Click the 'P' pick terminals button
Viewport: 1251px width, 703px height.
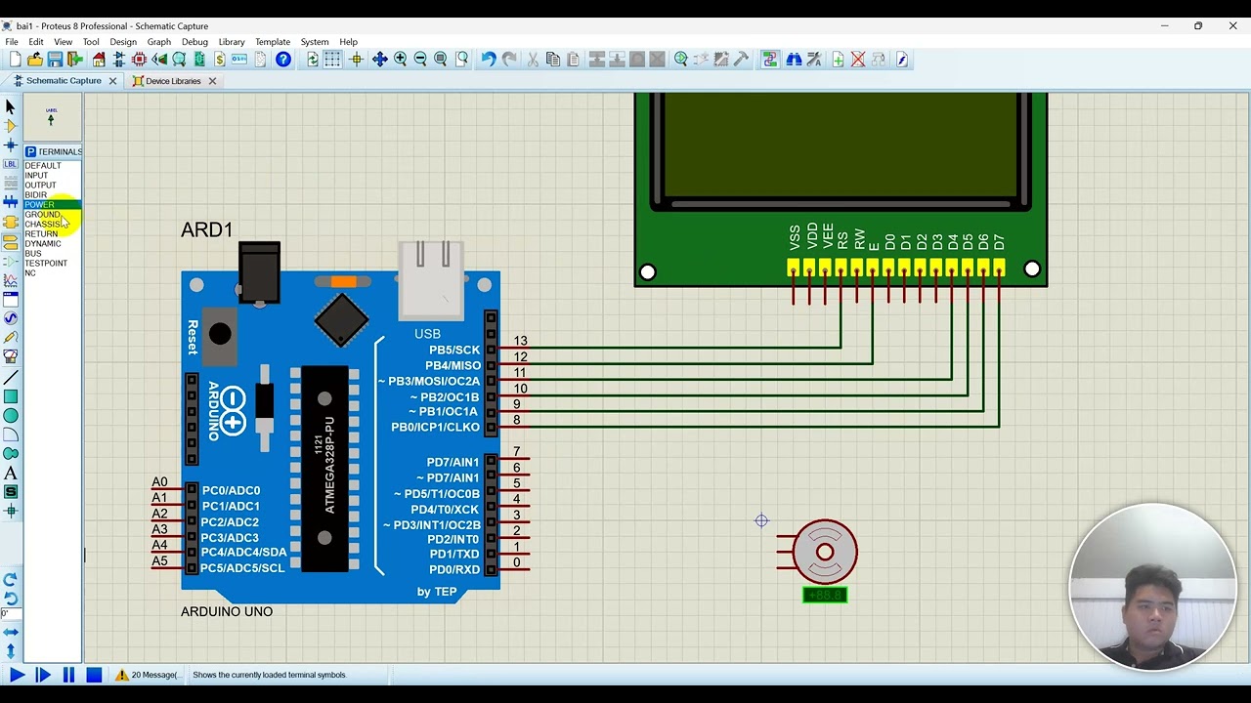coord(30,151)
